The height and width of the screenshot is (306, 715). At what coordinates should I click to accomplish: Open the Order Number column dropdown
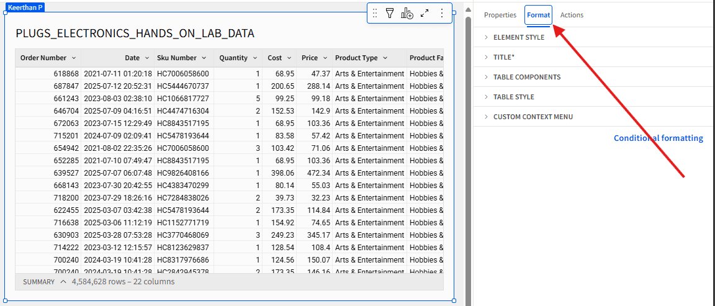click(x=74, y=58)
